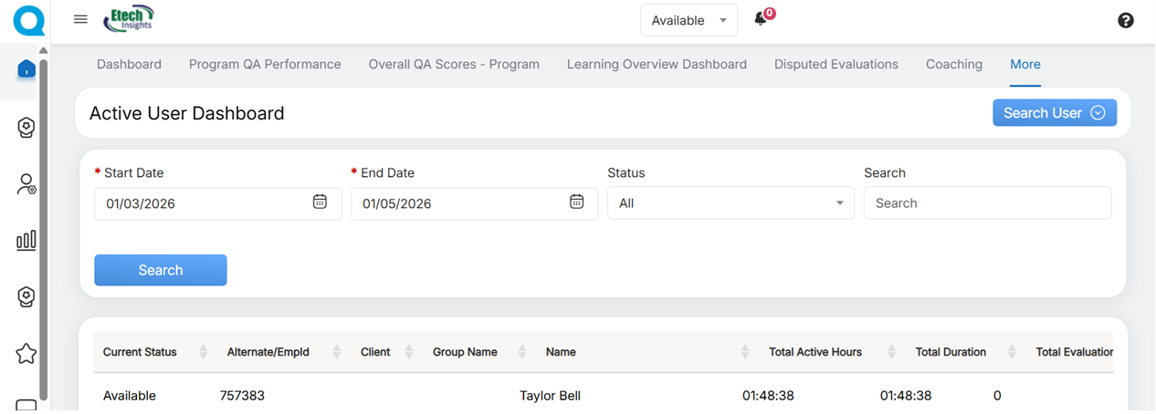
Task: Open the Disputed Evaluations tab
Action: [x=835, y=65]
